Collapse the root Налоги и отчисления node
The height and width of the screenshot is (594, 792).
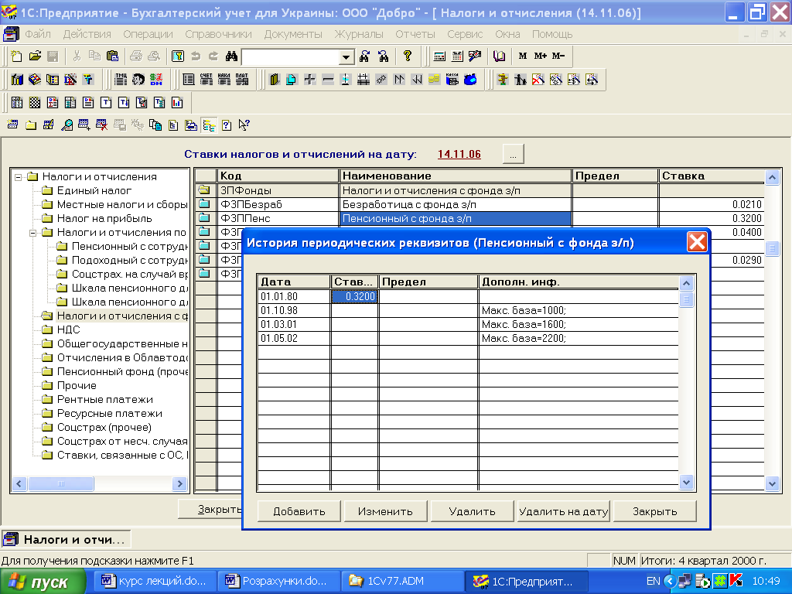point(19,176)
